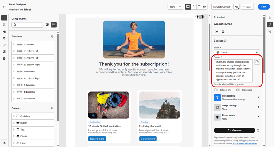
Task: Click the Generate button
Action: pyautogui.click(x=235, y=131)
